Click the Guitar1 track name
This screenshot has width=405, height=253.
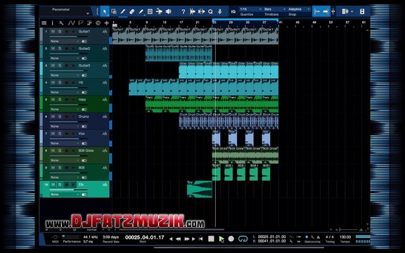84,32
